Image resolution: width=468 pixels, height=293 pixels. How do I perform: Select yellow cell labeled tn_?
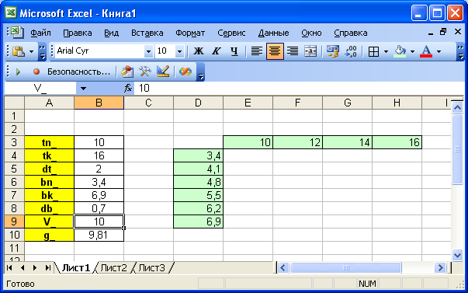(x=49, y=142)
